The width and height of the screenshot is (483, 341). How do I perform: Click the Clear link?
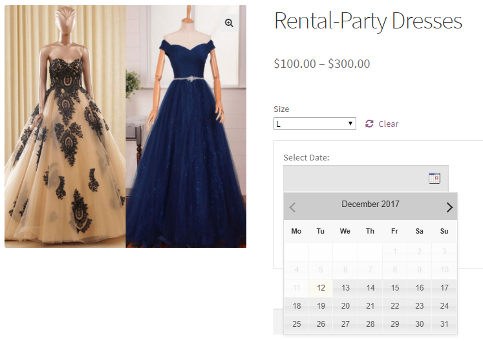pyautogui.click(x=388, y=124)
